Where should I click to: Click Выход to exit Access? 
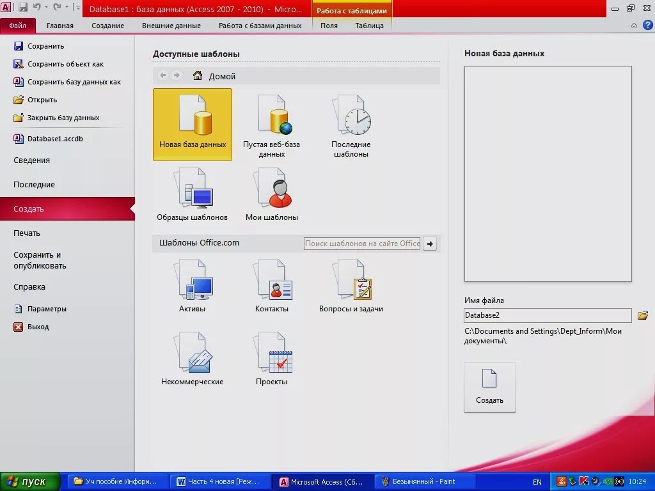31,327
